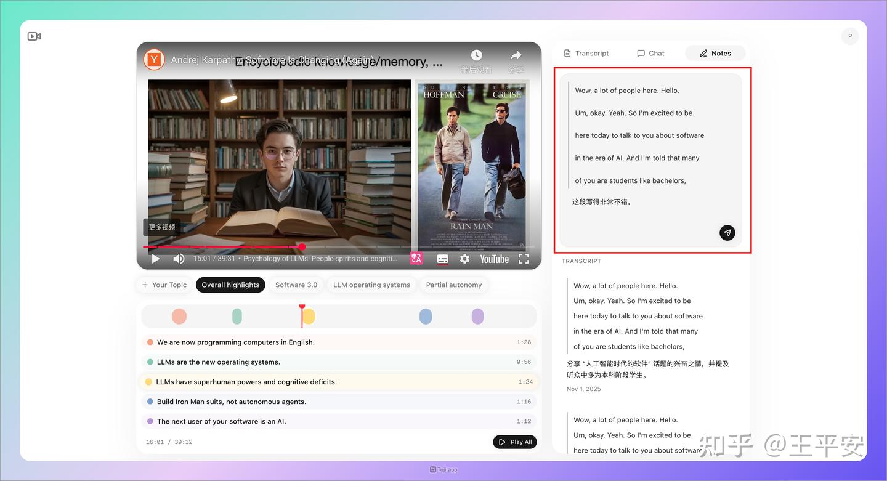Expand 更多视频 suggested videos overlay

coord(161,227)
